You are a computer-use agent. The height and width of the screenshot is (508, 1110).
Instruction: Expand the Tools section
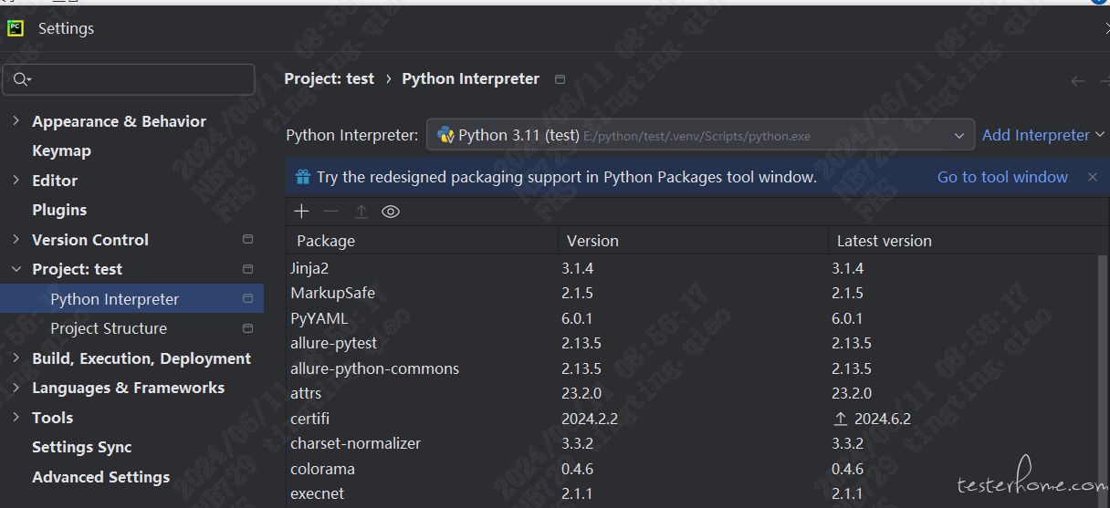pyautogui.click(x=16, y=418)
